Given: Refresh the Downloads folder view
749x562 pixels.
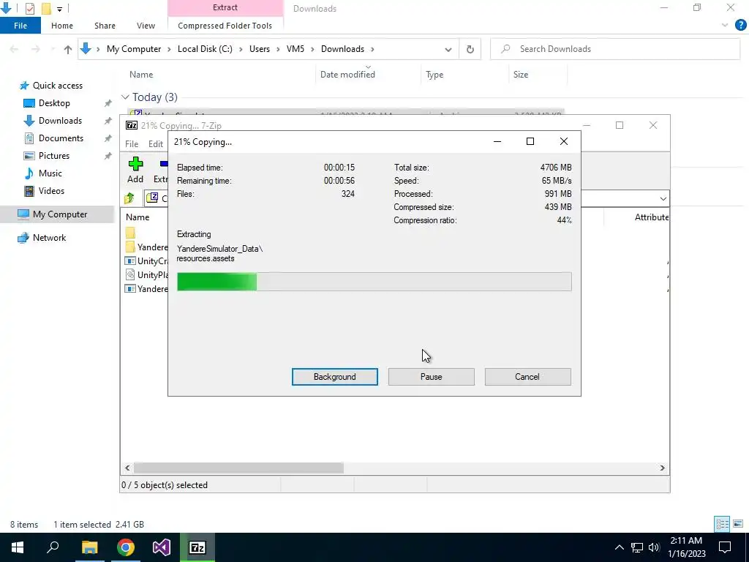Looking at the screenshot, I should 470,49.
